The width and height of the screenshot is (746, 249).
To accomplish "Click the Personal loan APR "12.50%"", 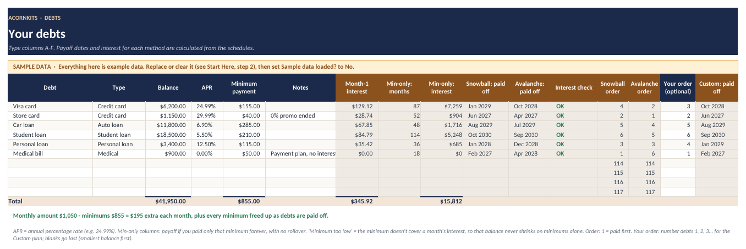I will 207,145.
